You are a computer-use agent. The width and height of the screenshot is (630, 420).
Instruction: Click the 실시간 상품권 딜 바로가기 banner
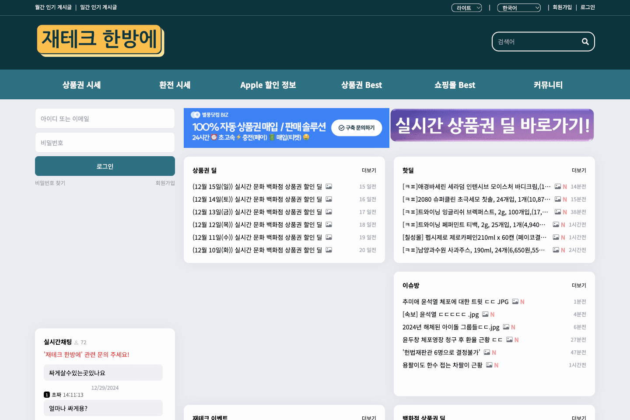pos(492,126)
